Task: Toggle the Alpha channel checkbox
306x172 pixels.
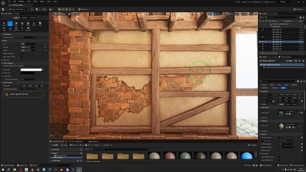Action: click(x=39, y=86)
